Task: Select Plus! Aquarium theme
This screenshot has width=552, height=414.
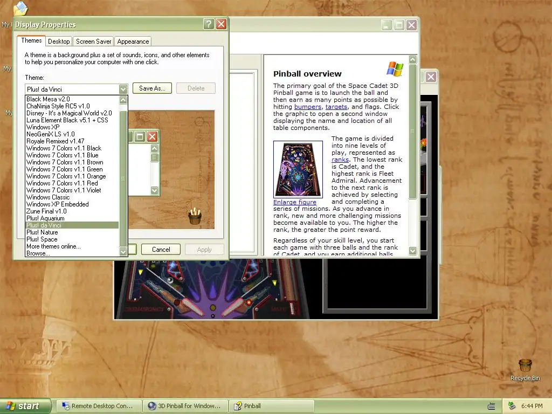Action: [72, 218]
